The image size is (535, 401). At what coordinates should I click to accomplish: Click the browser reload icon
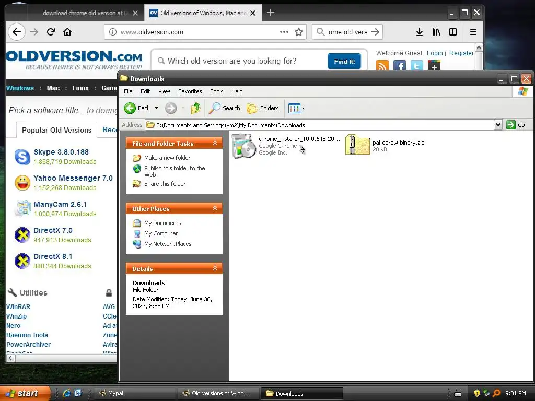[51, 32]
